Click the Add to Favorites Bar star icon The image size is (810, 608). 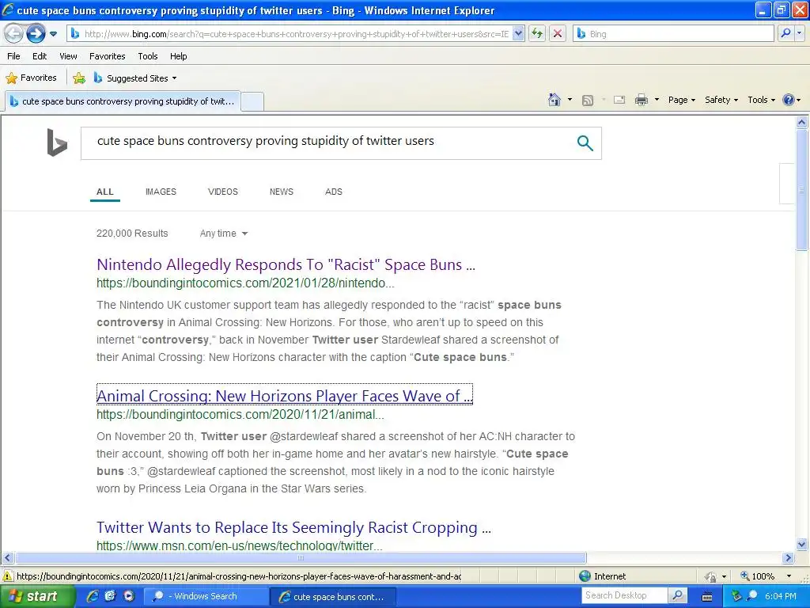point(79,78)
